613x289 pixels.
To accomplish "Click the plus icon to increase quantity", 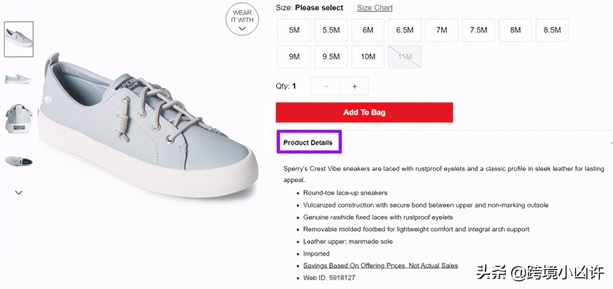I will [x=354, y=87].
